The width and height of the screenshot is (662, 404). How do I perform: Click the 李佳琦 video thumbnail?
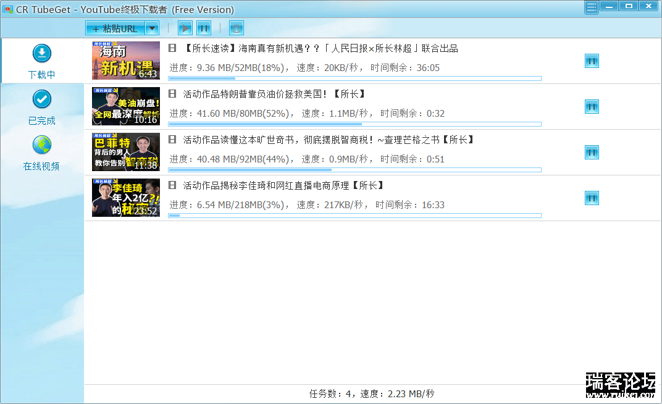click(x=126, y=198)
